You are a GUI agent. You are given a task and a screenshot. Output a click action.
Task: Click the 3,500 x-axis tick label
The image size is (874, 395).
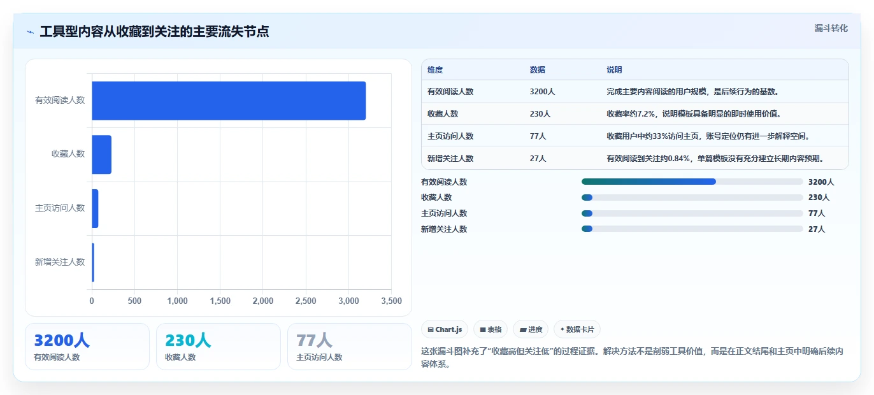[391, 301]
